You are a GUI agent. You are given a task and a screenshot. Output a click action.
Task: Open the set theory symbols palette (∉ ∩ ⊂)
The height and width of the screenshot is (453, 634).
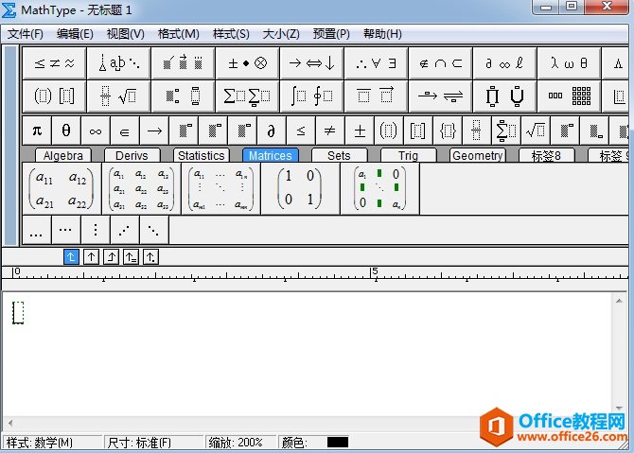[x=440, y=63]
